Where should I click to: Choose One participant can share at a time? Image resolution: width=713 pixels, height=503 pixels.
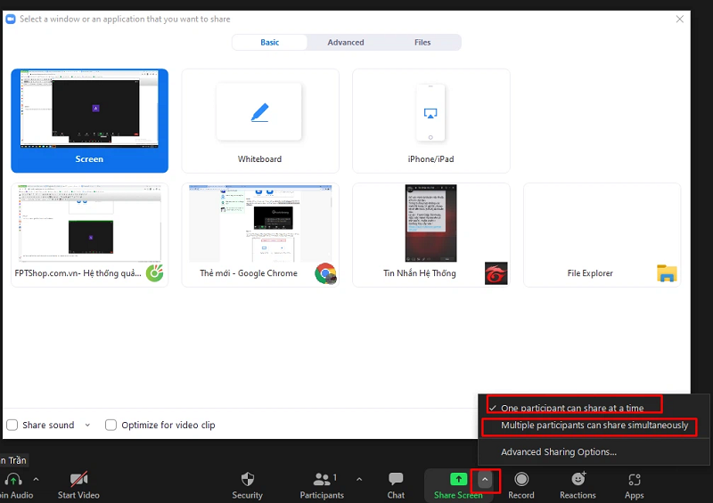click(x=571, y=408)
